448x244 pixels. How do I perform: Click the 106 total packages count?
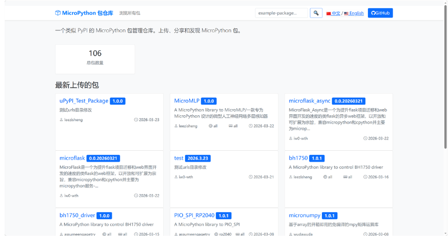click(x=95, y=53)
